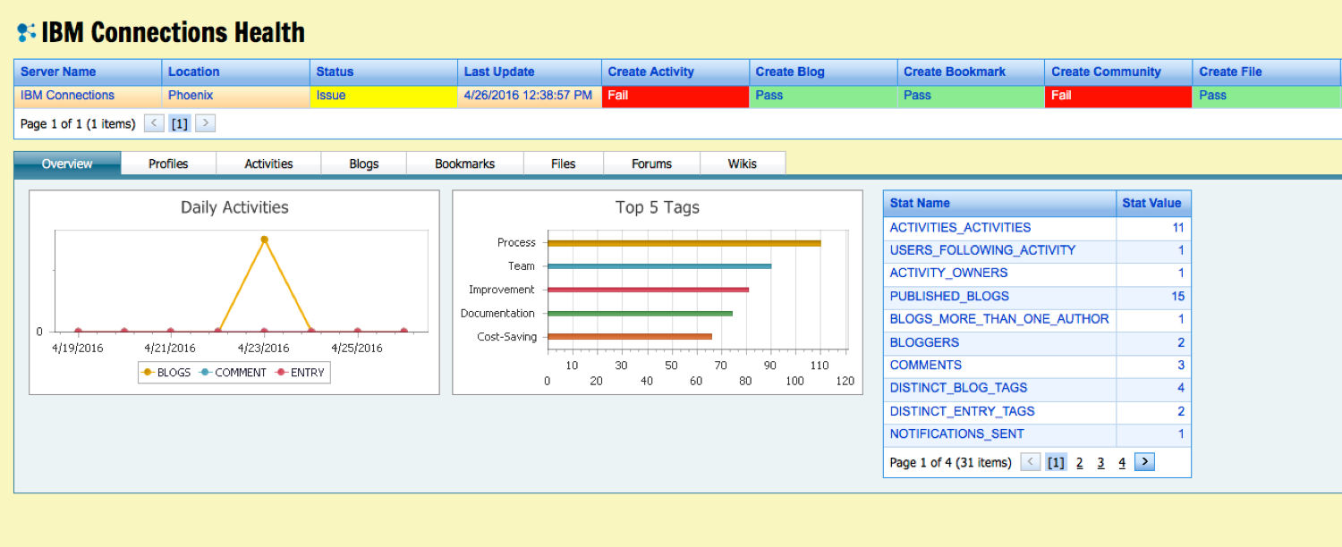Switch to the Activities tab
Viewport: 1342px width, 547px height.
pyautogui.click(x=268, y=164)
